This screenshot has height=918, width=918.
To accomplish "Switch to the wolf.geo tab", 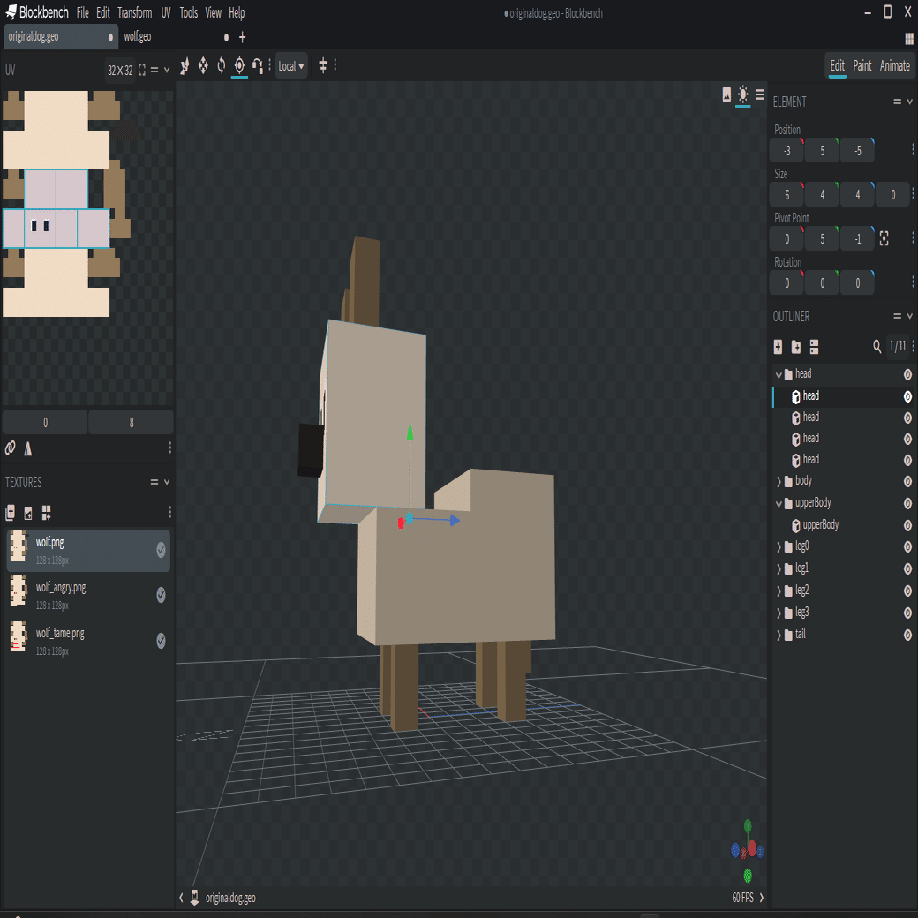I will (x=138, y=37).
